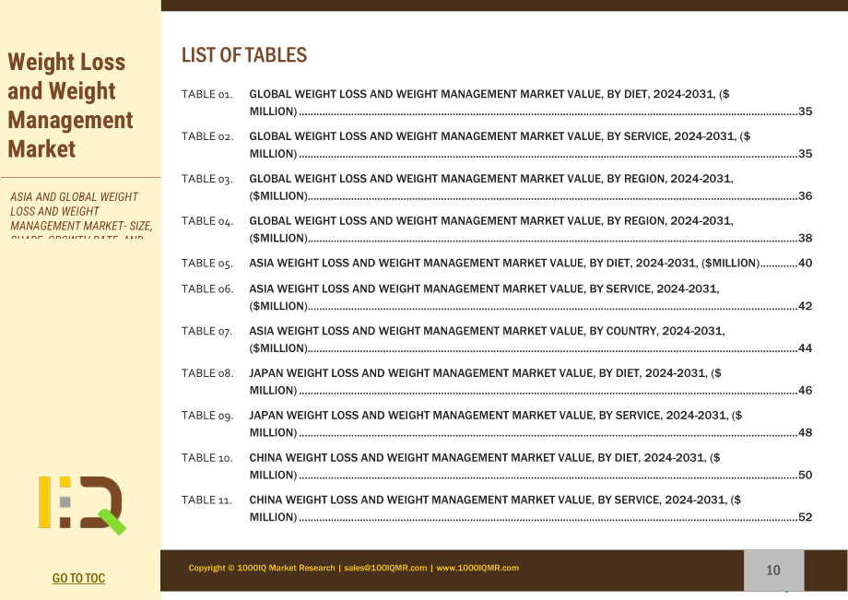The width and height of the screenshot is (848, 600).
Task: Click the Weight Loss and Weight Management Market title
Action: (70, 105)
